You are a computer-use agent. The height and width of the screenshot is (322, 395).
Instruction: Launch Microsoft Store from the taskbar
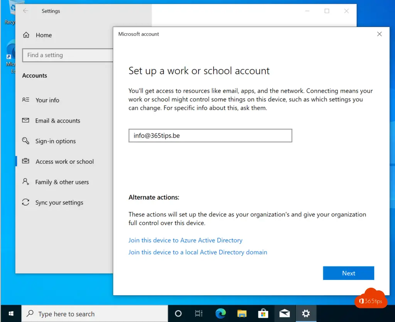(263, 314)
